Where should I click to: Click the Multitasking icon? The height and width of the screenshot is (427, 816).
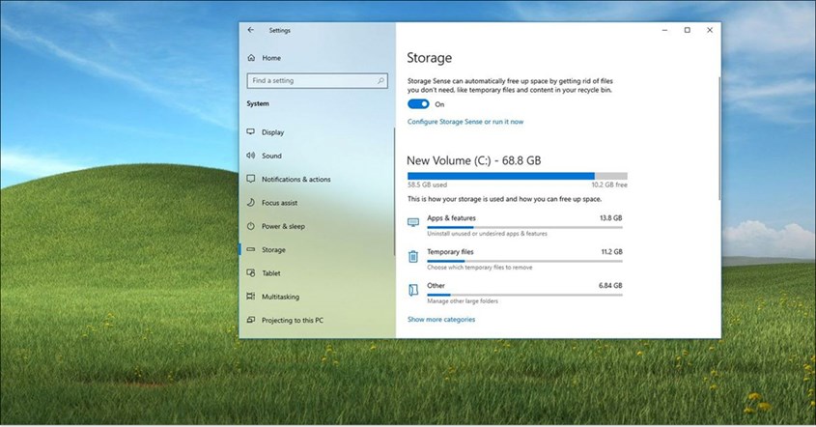point(251,297)
